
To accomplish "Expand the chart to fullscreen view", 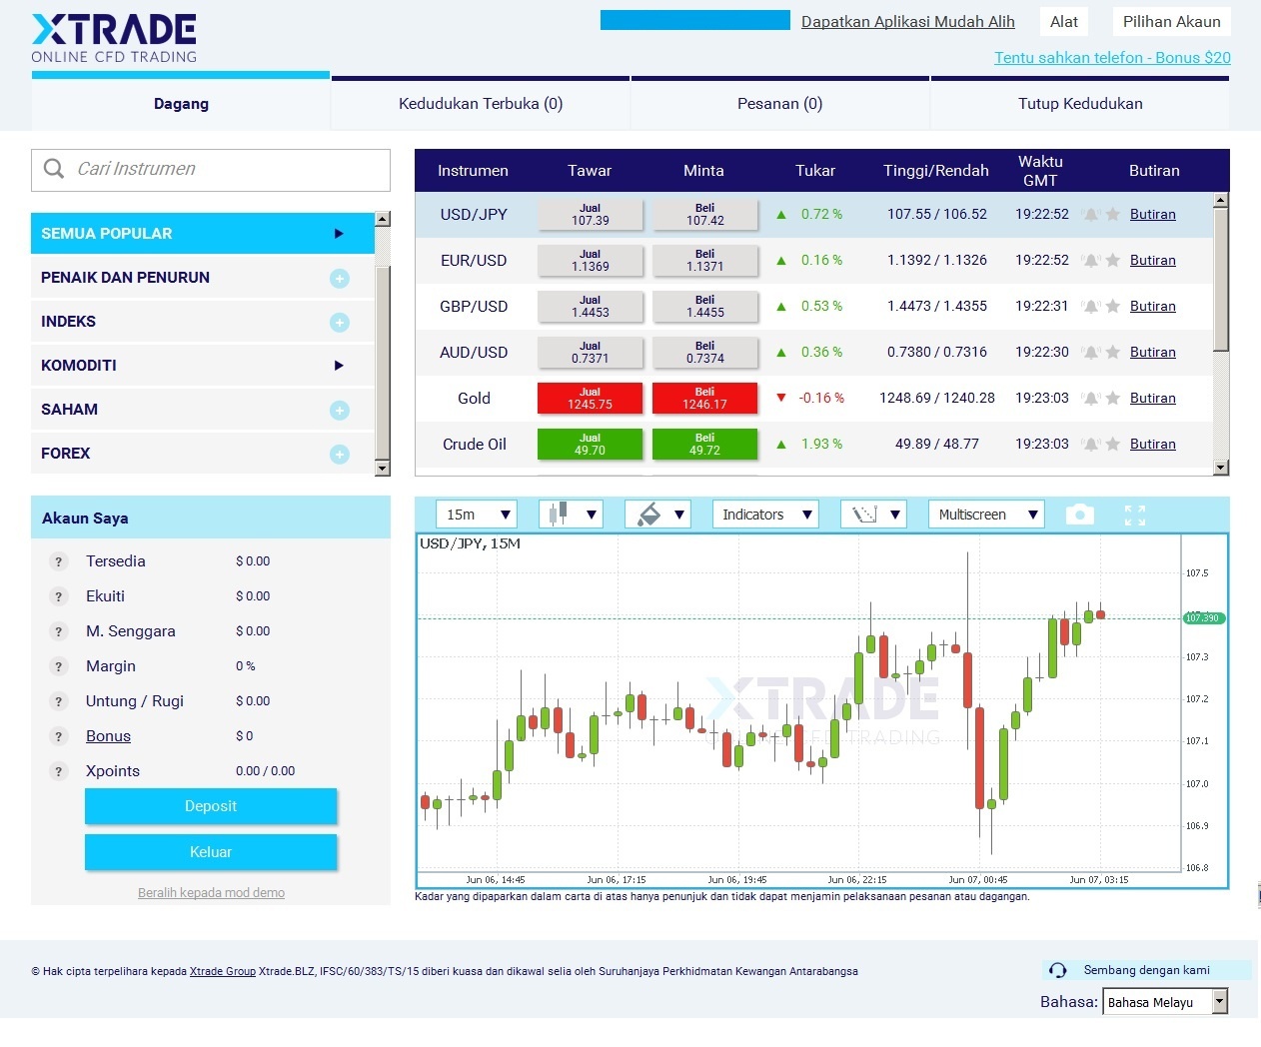I will click(x=1135, y=514).
